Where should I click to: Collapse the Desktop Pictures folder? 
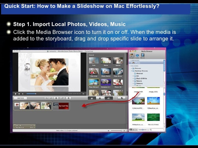click(x=131, y=71)
